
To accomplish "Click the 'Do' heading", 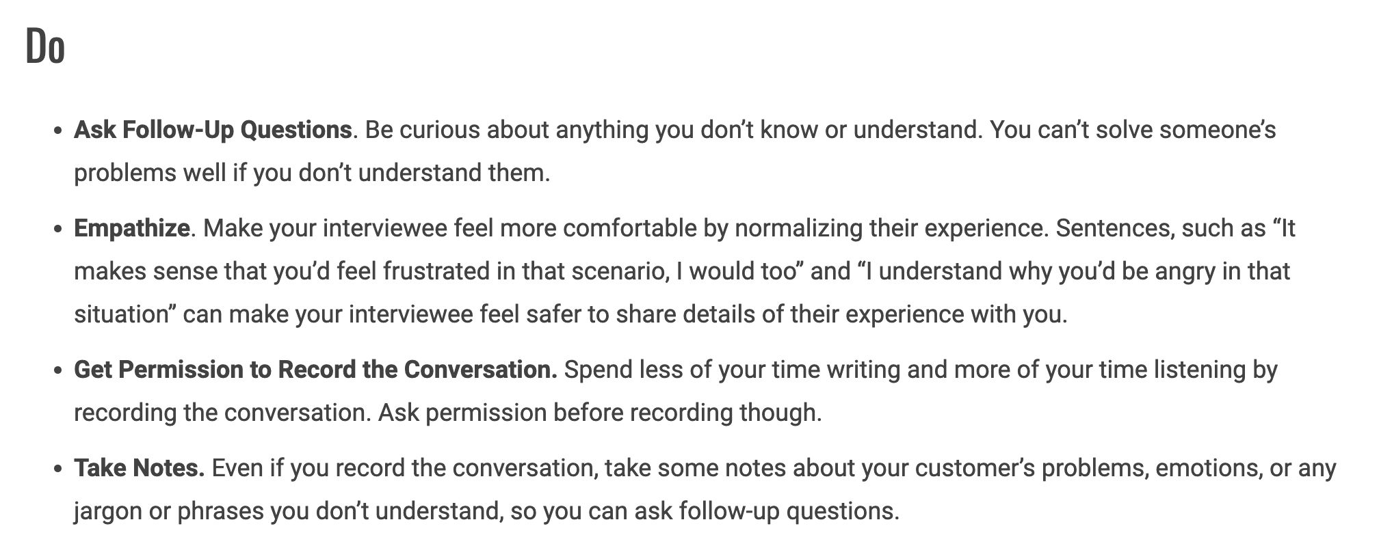I will tap(45, 47).
